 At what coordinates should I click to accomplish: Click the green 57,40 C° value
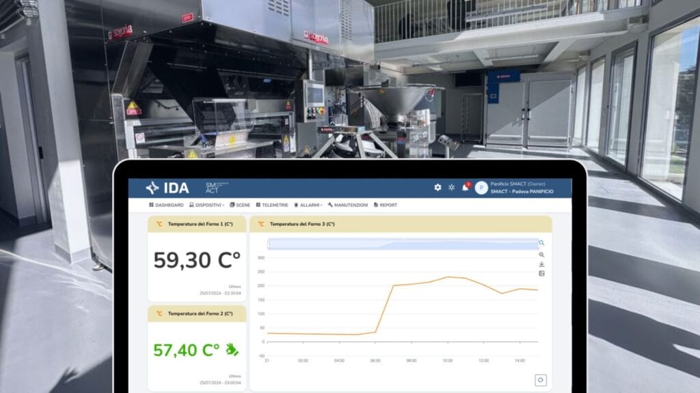[187, 350]
